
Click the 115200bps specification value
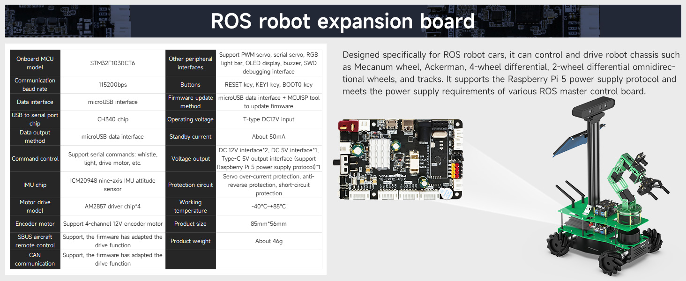click(112, 84)
